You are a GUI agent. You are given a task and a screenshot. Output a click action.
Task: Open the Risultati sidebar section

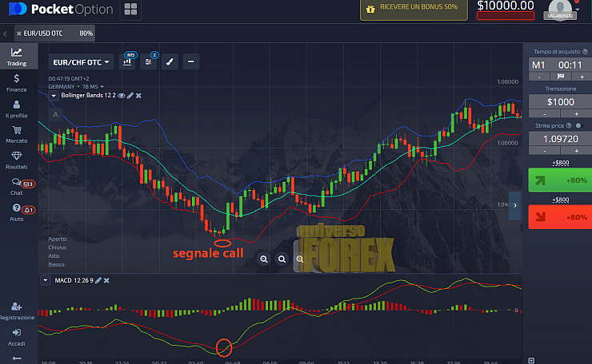(17, 160)
